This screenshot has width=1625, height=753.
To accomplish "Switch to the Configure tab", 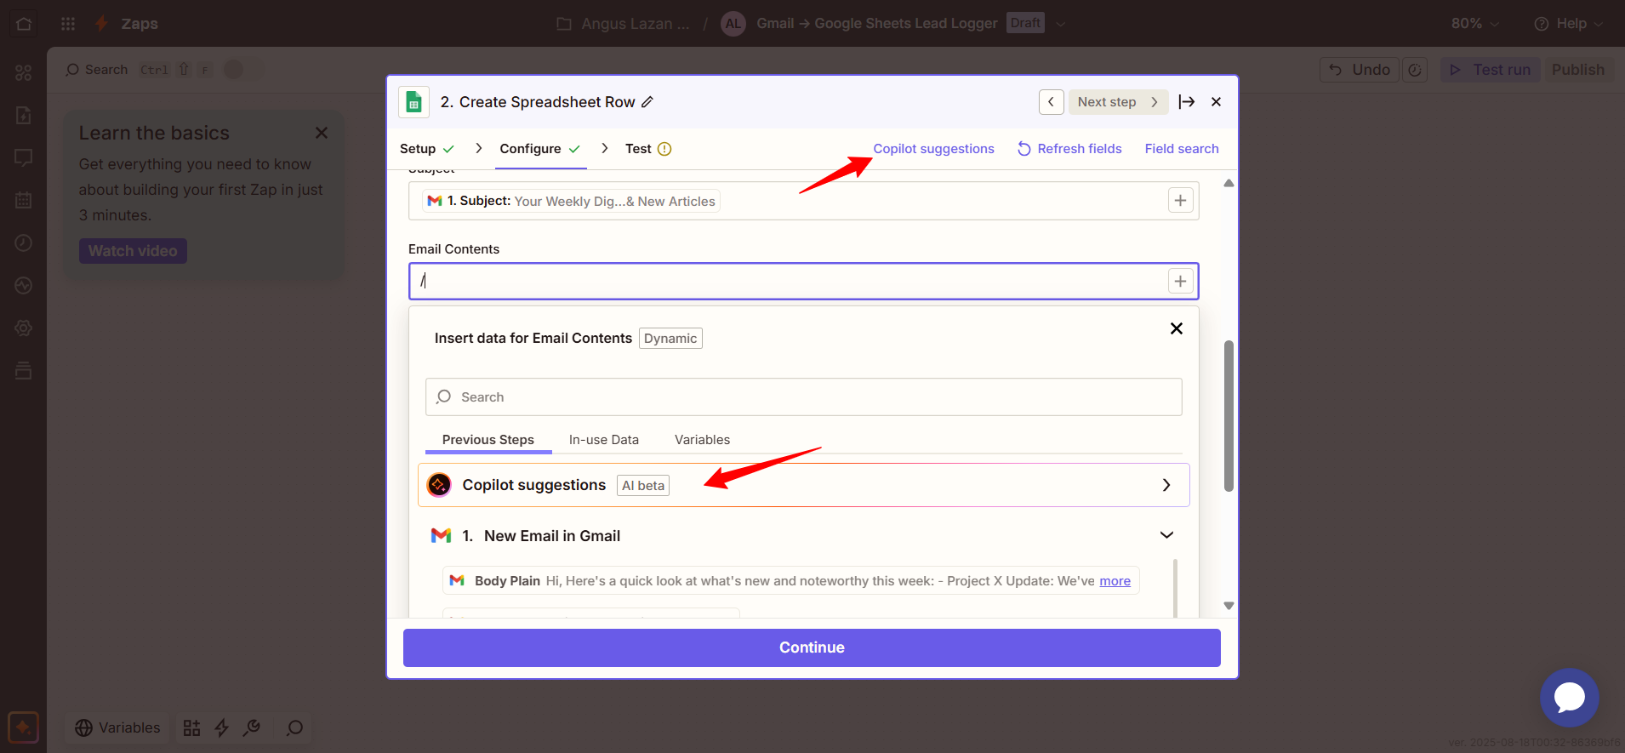I will pyautogui.click(x=540, y=149).
